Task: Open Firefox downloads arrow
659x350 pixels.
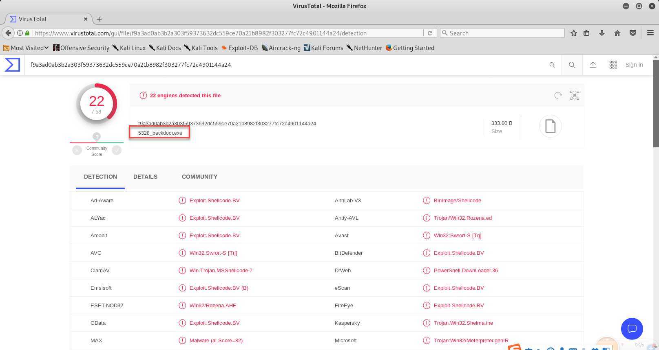Action: (x=602, y=33)
